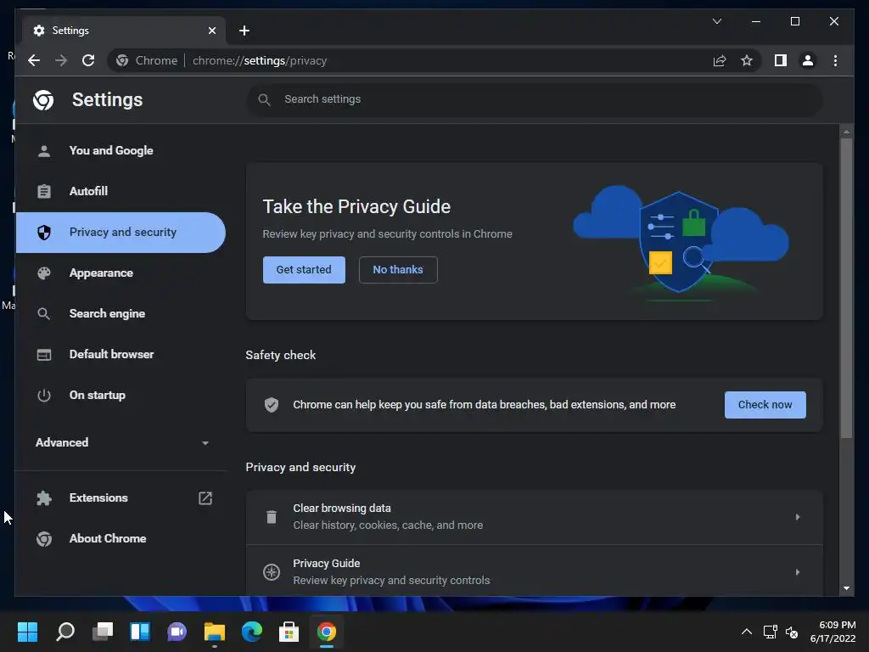The image size is (869, 652).
Task: Open You and Google section
Action: point(121,151)
